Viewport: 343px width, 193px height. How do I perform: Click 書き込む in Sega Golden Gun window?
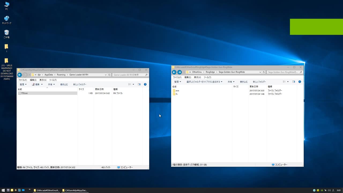pos(244,82)
